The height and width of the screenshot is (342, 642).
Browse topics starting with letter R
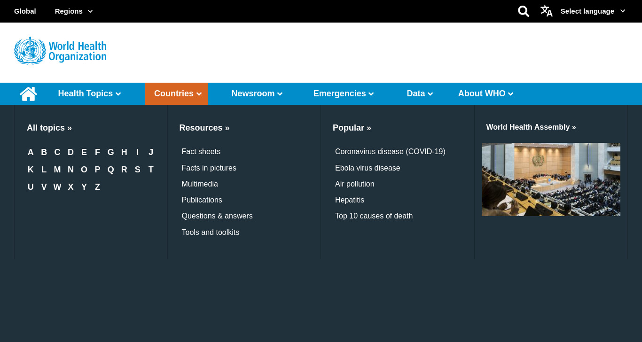[124, 170]
